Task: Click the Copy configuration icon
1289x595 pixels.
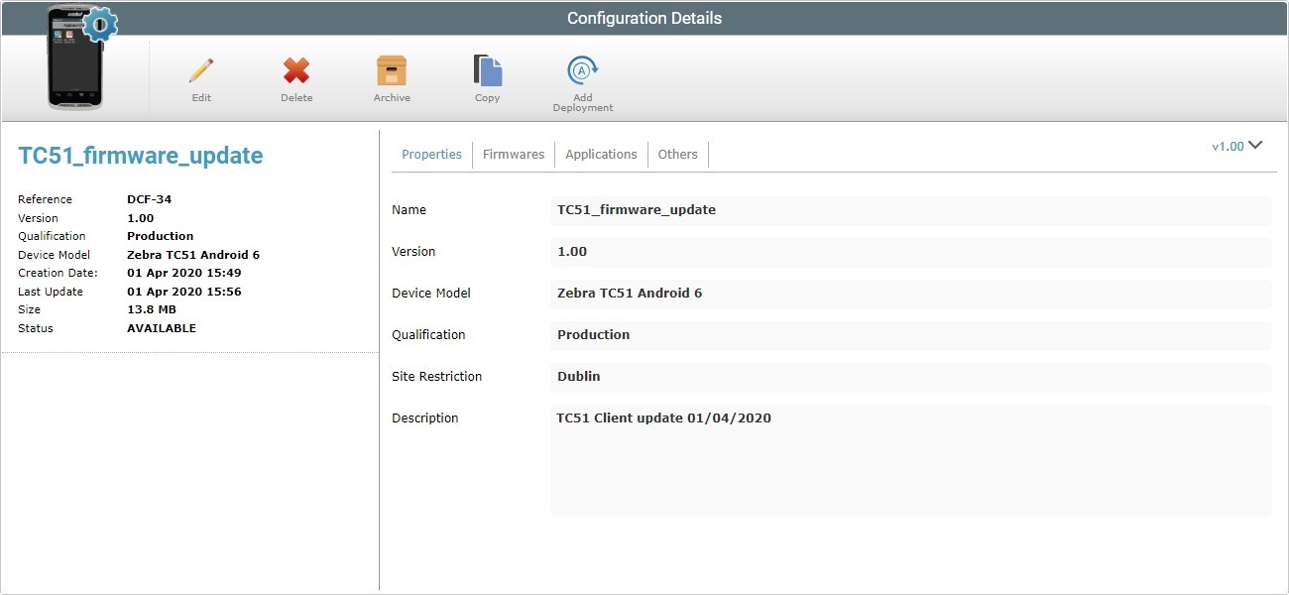Action: (x=486, y=71)
